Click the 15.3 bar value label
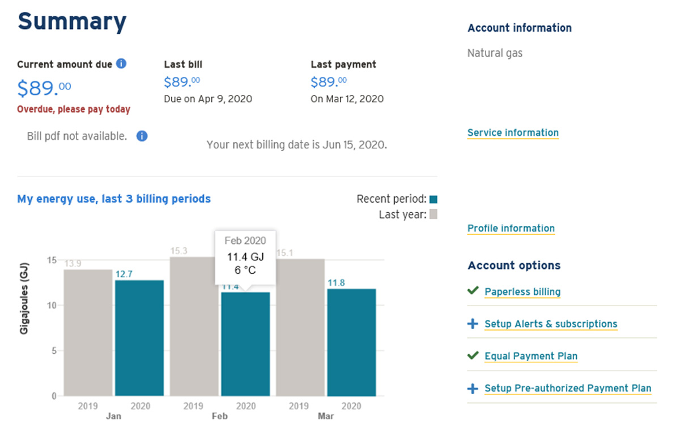Image resolution: width=680 pixels, height=433 pixels. [179, 251]
